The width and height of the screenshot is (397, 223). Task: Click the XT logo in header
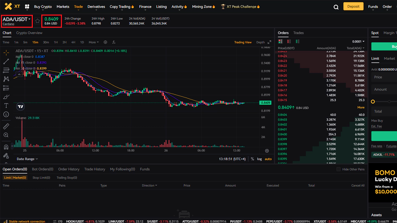pyautogui.click(x=13, y=6)
